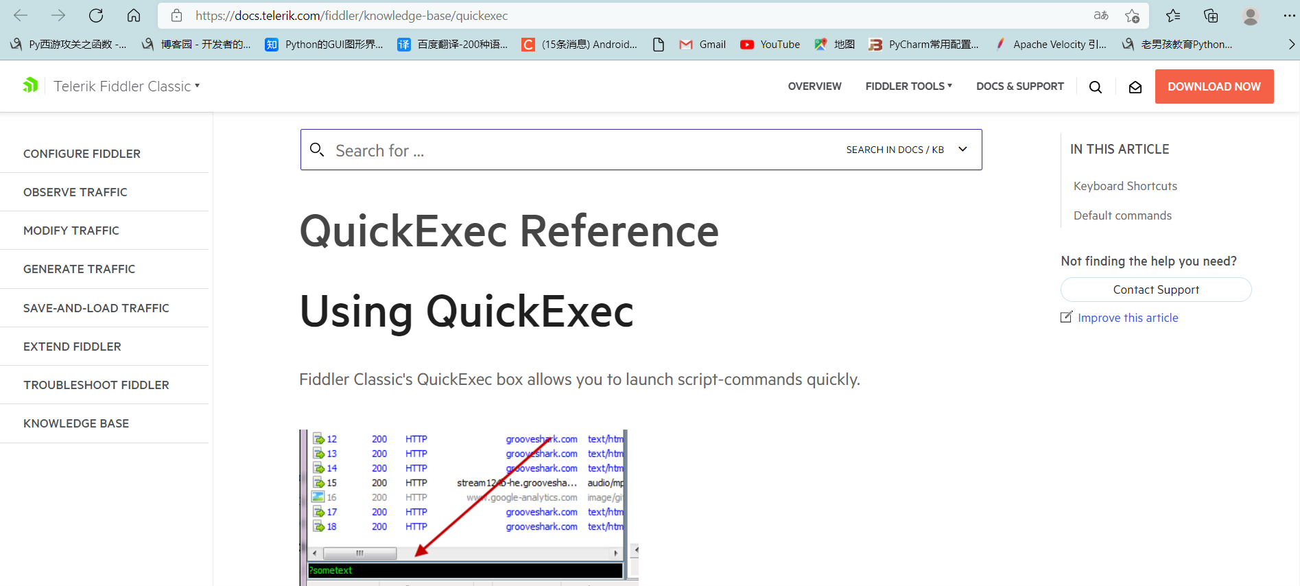Image resolution: width=1300 pixels, height=586 pixels.
Task: Expand the SEARCH IN DOCS / KB dropdown
Action: coord(907,150)
